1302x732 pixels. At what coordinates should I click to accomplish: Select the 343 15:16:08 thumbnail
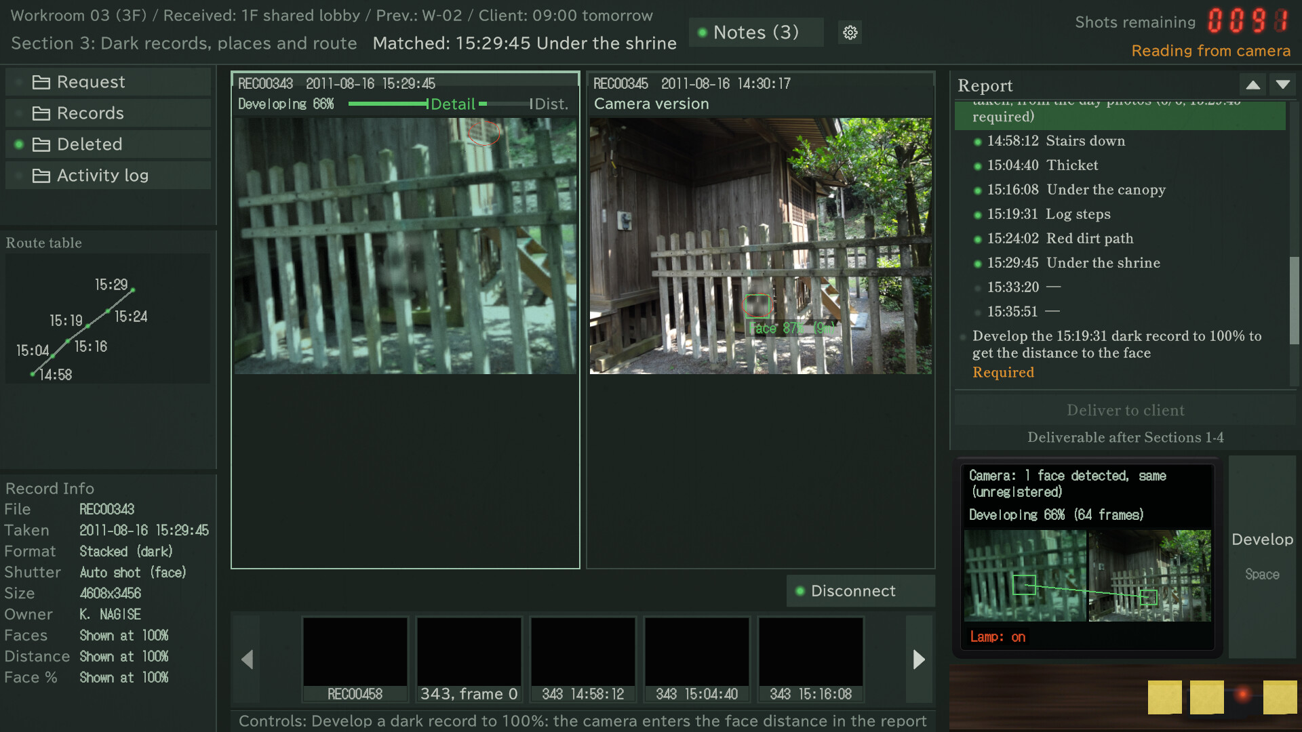(811, 659)
